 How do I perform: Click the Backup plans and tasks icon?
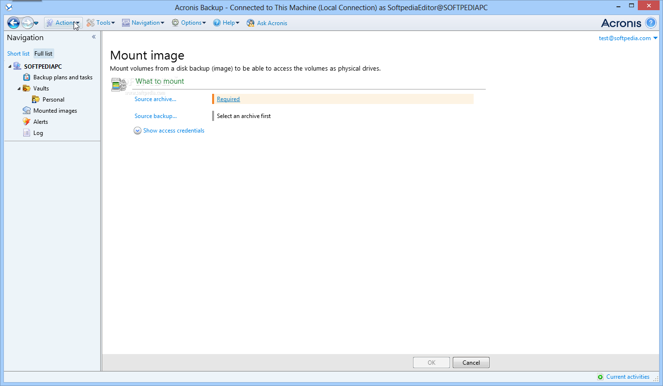point(27,77)
